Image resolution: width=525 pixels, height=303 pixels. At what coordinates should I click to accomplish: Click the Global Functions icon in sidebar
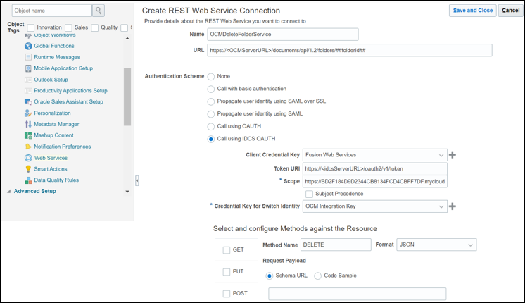(x=27, y=46)
